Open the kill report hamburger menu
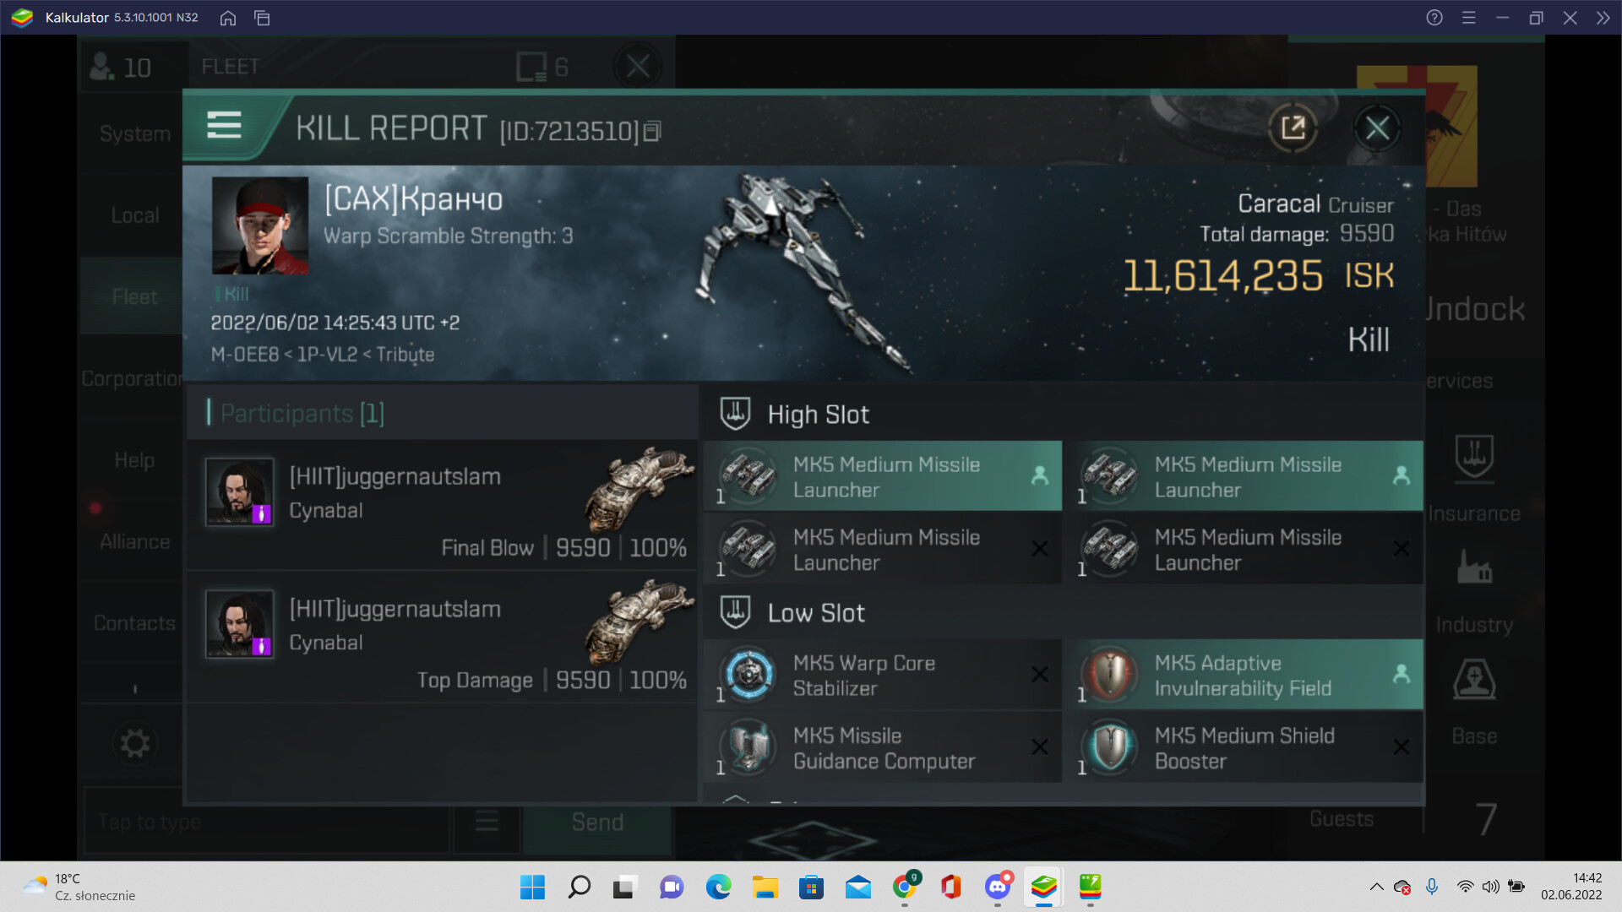Image resolution: width=1622 pixels, height=912 pixels. [224, 126]
